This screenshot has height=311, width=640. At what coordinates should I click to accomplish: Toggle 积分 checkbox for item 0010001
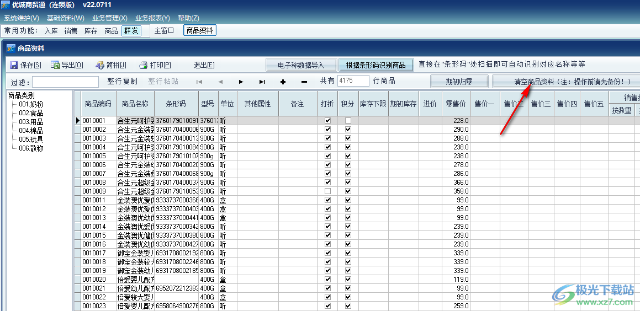[x=348, y=121]
